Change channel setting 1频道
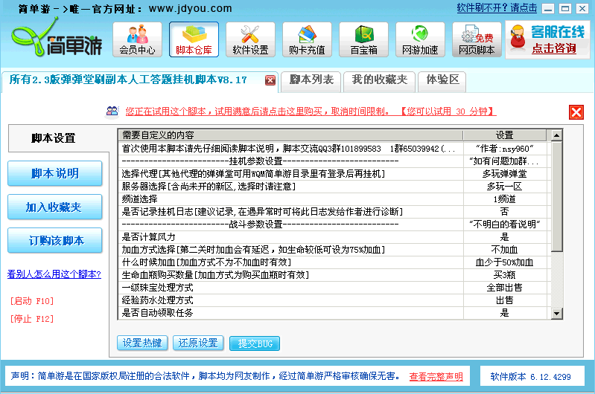The image size is (595, 394). [504, 199]
